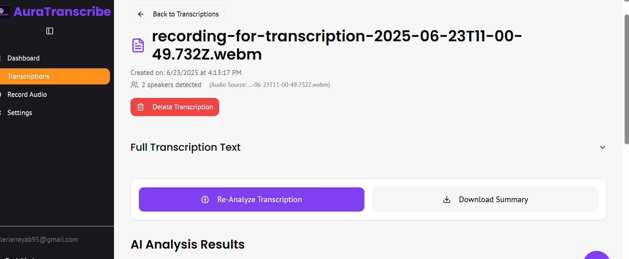Expand the Full Transcription Text chevron
The image size is (629, 259).
(x=603, y=147)
